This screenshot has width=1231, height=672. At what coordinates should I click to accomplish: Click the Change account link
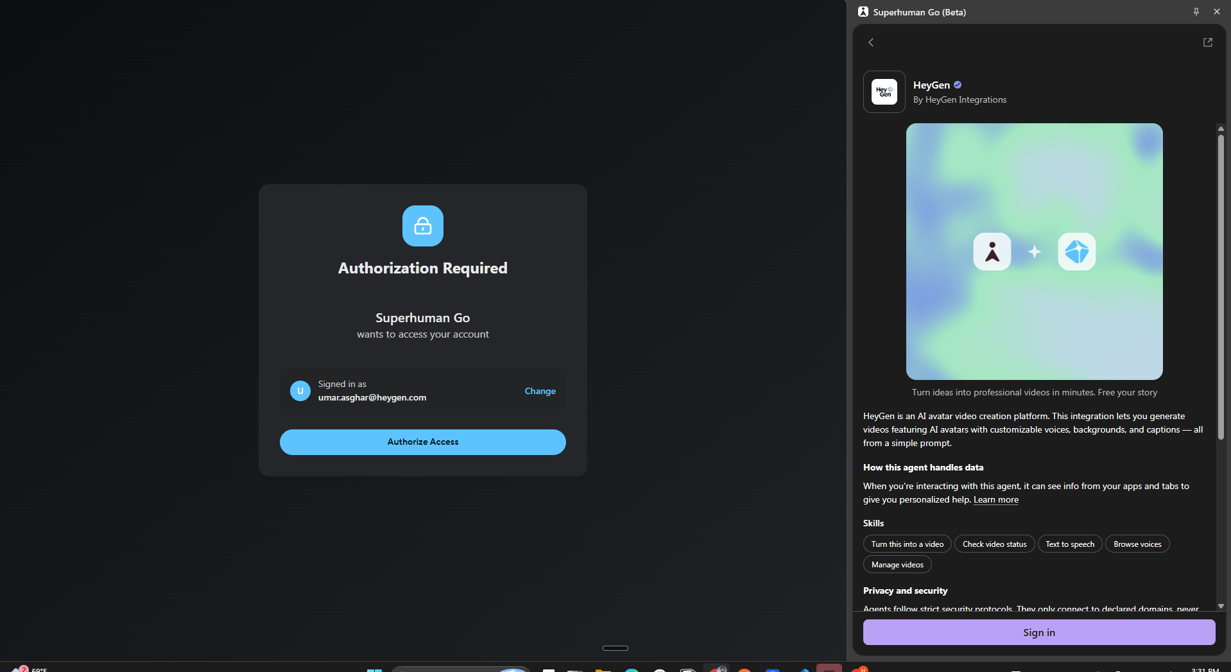pos(540,391)
